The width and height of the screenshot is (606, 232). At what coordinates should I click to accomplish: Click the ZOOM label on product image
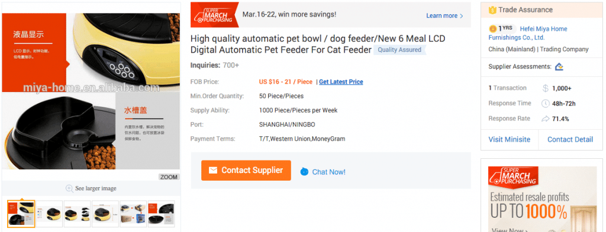click(x=169, y=177)
